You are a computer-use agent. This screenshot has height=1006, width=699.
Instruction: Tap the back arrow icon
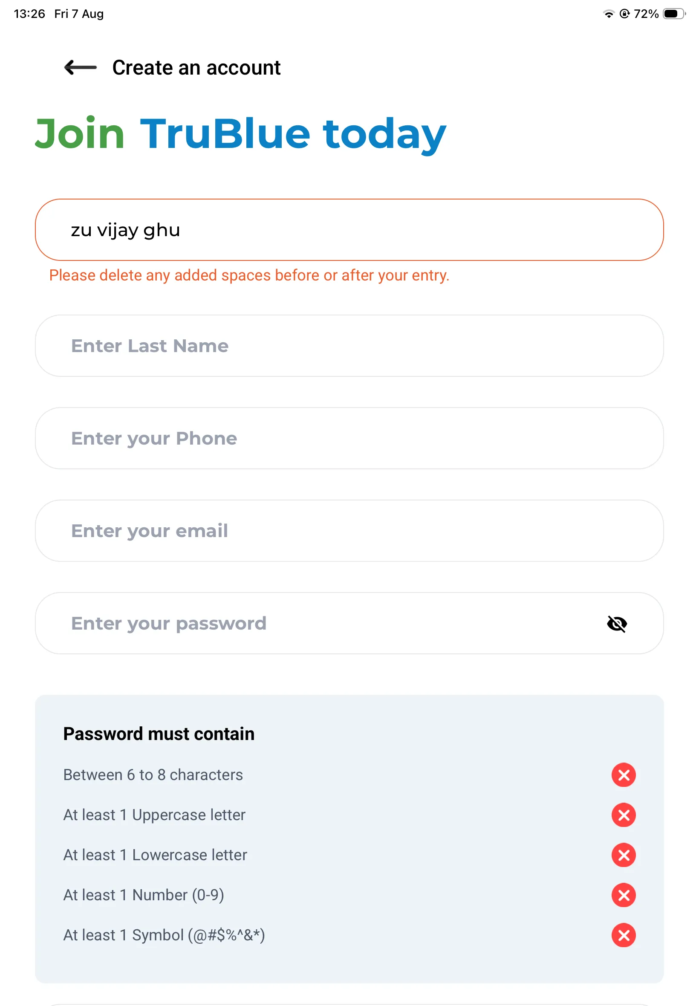coord(80,67)
